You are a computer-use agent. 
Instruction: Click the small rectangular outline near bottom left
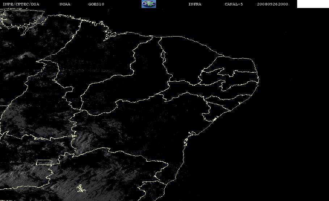coord(44,162)
